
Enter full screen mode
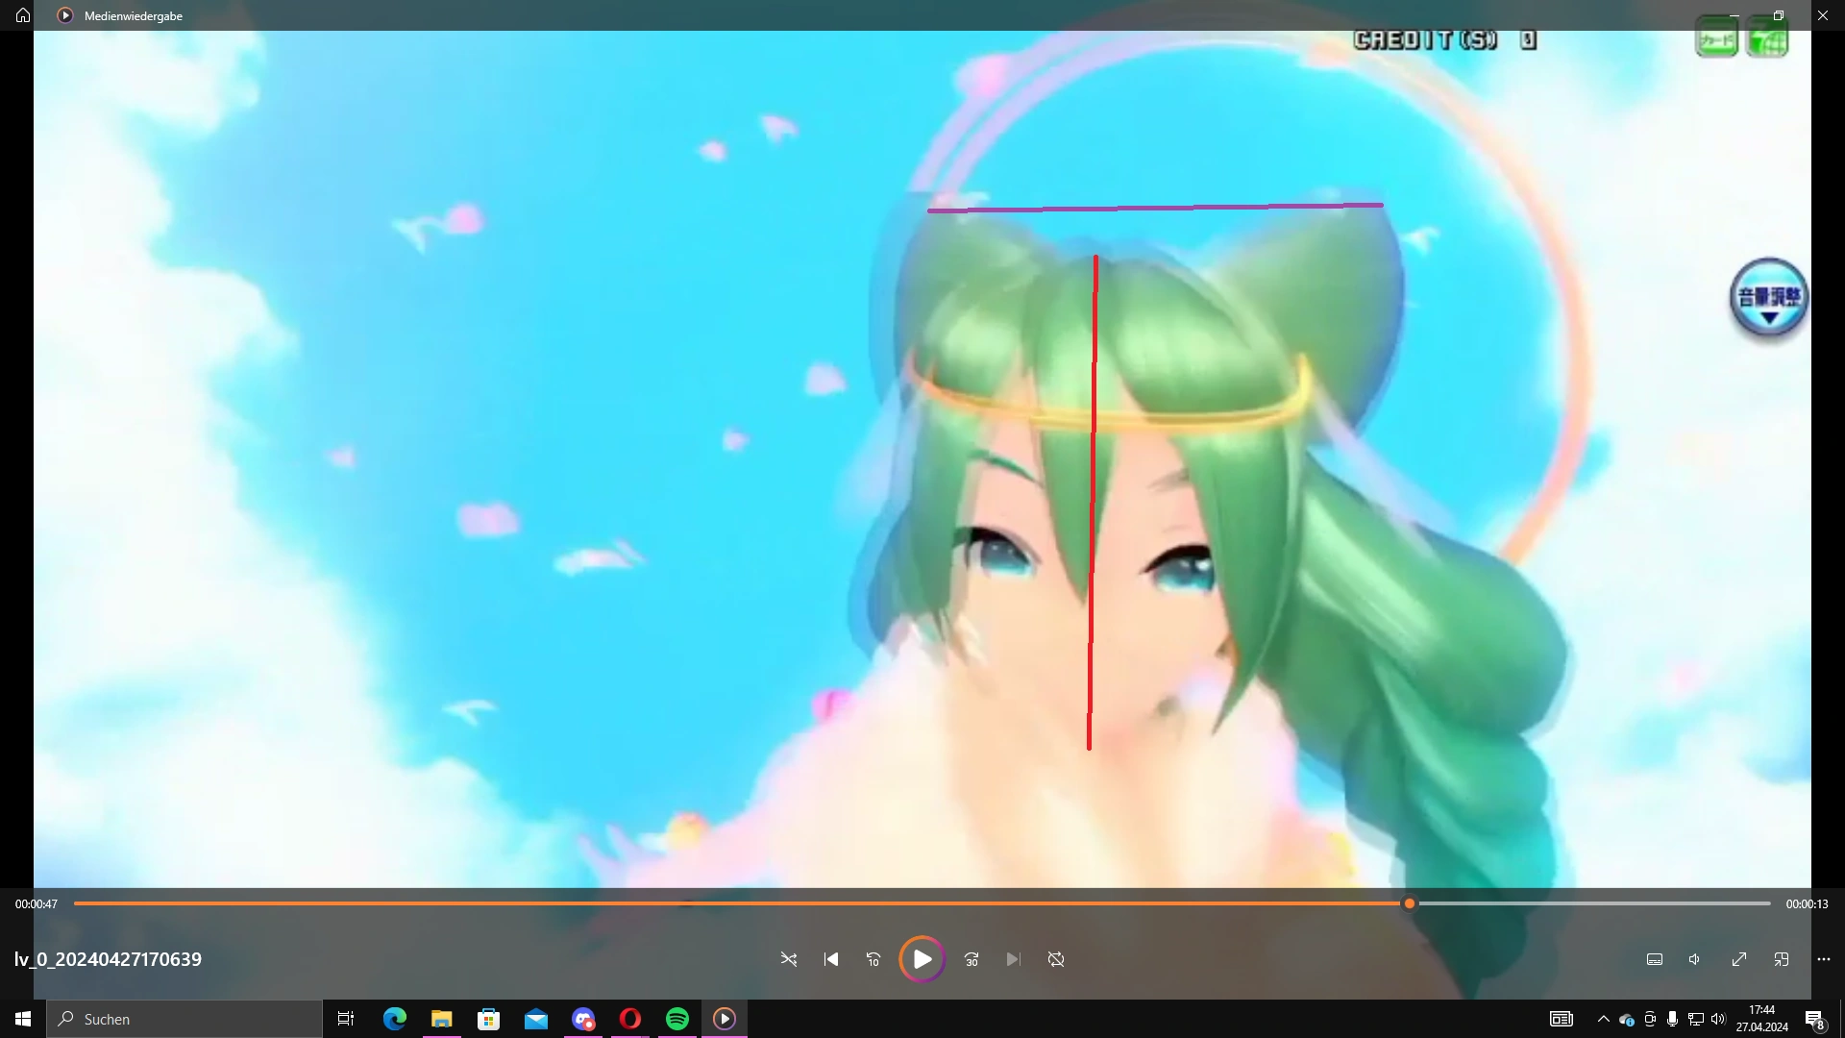[x=1739, y=959]
